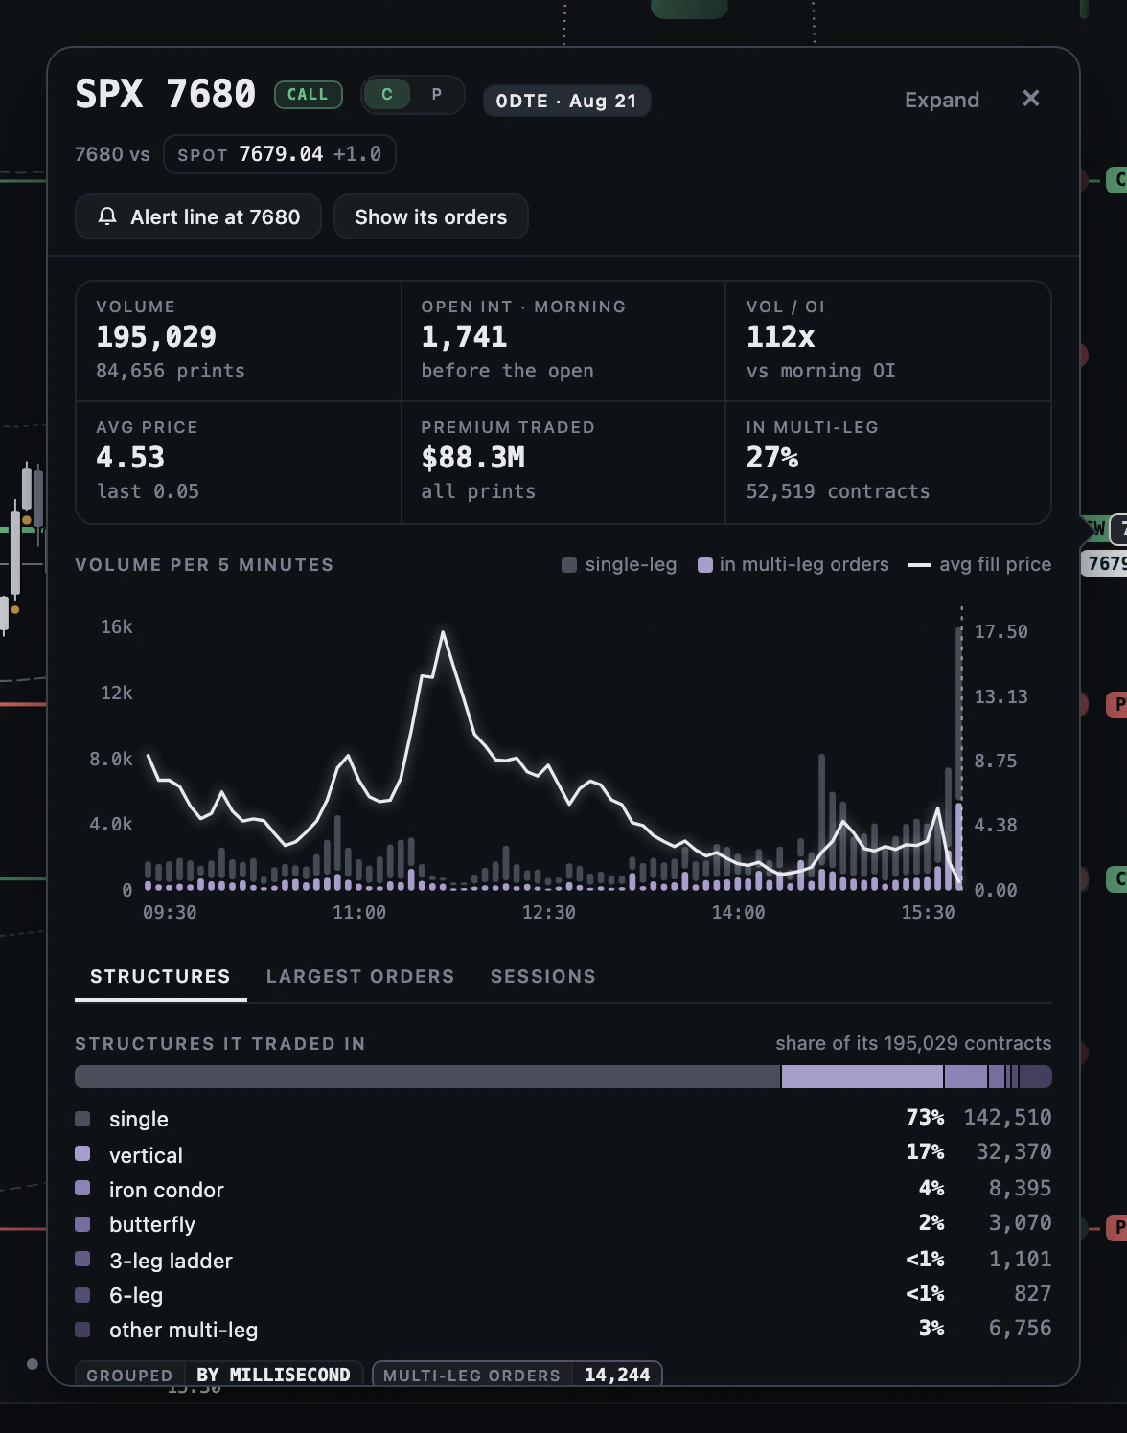Screen dimensions: 1127x1433
Task: Click the 3-leg ladder color swatch
Action: pyautogui.click(x=82, y=1259)
